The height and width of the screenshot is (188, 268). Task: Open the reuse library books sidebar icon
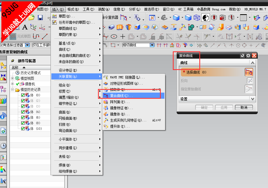3,101
